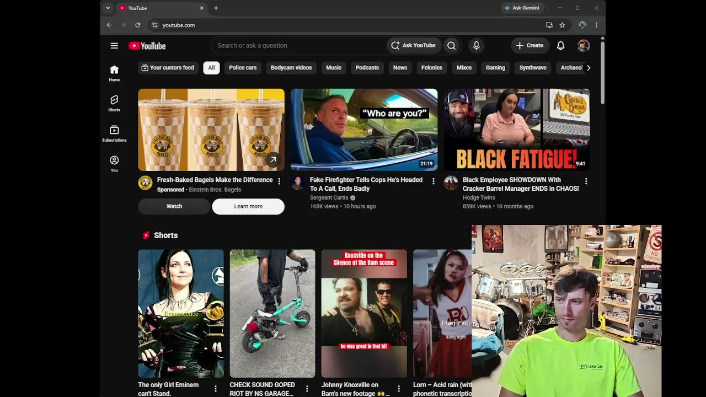Select the Podcasts chip
The image size is (706, 397).
click(x=367, y=68)
